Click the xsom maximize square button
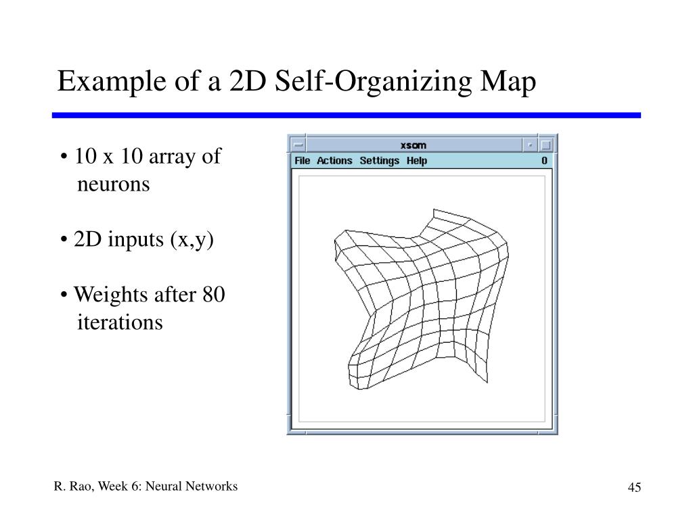The image size is (693, 519). (x=546, y=145)
